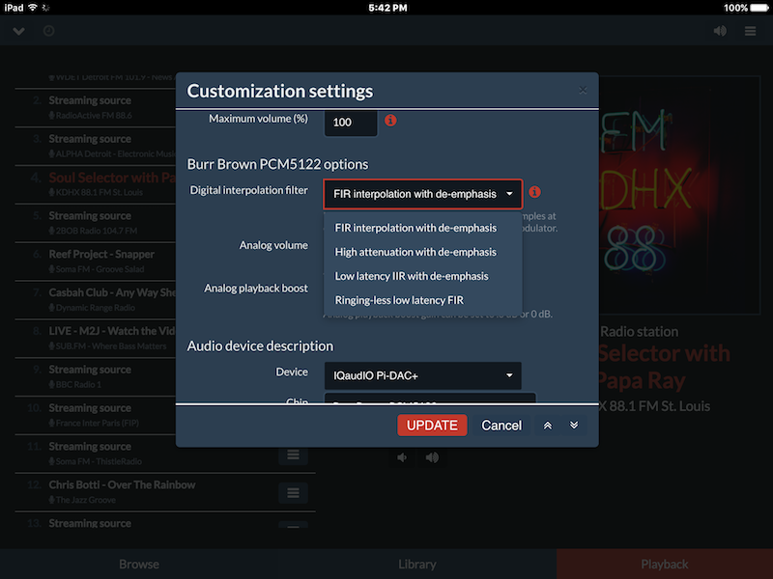The width and height of the screenshot is (773, 579).
Task: Open menu for Streaming source ThistleRadio row
Action: [x=294, y=455]
